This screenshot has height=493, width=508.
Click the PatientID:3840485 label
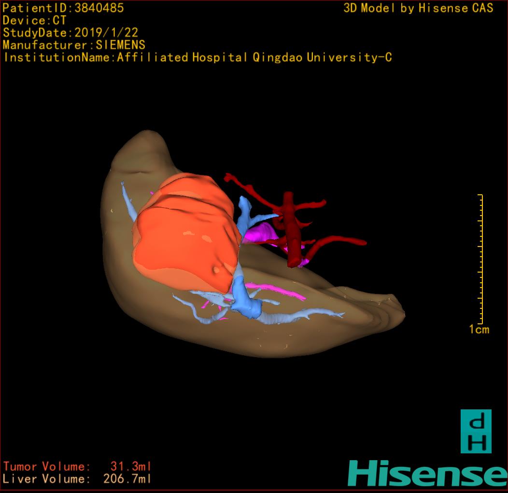pyautogui.click(x=63, y=8)
